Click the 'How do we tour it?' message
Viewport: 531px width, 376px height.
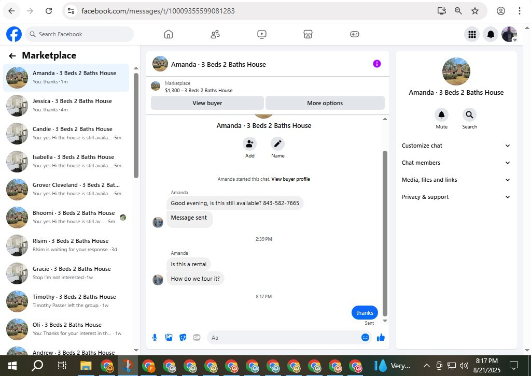tap(195, 279)
